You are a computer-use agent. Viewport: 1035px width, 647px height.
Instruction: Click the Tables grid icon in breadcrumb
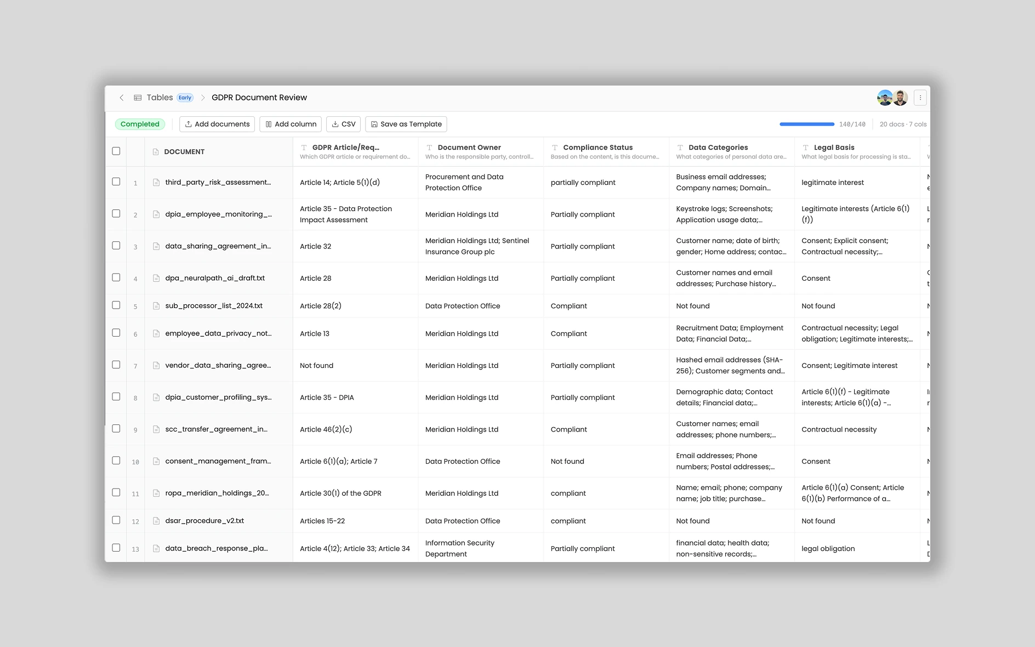138,97
